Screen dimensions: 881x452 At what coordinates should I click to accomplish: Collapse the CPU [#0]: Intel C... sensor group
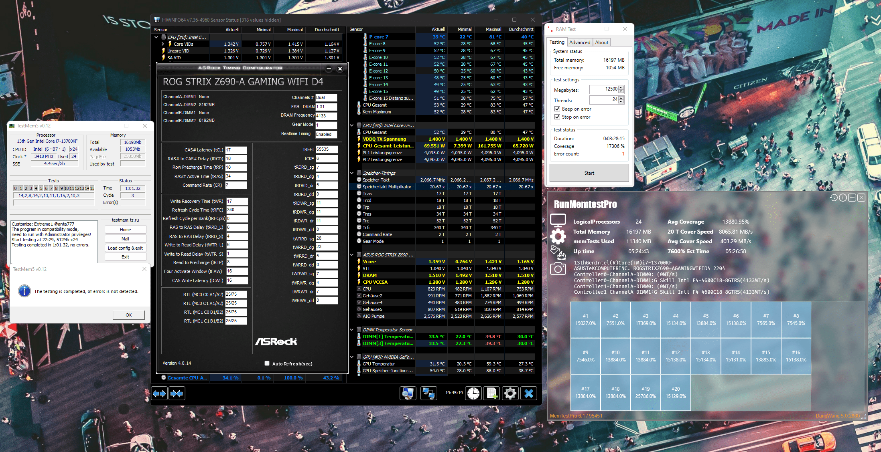(156, 37)
